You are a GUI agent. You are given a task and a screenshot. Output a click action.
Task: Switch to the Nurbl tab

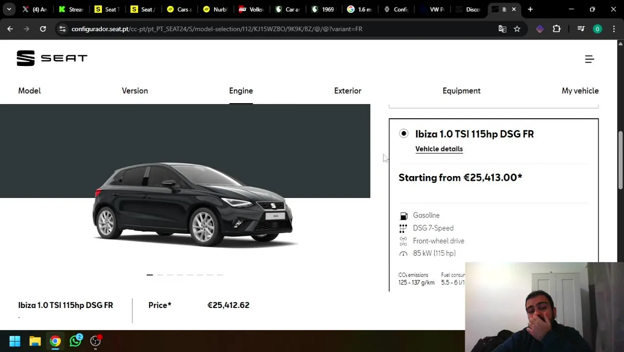tap(215, 9)
